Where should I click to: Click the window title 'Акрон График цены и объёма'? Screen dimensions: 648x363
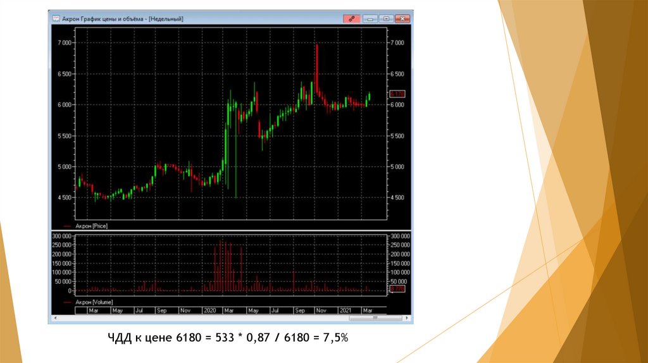[104, 18]
